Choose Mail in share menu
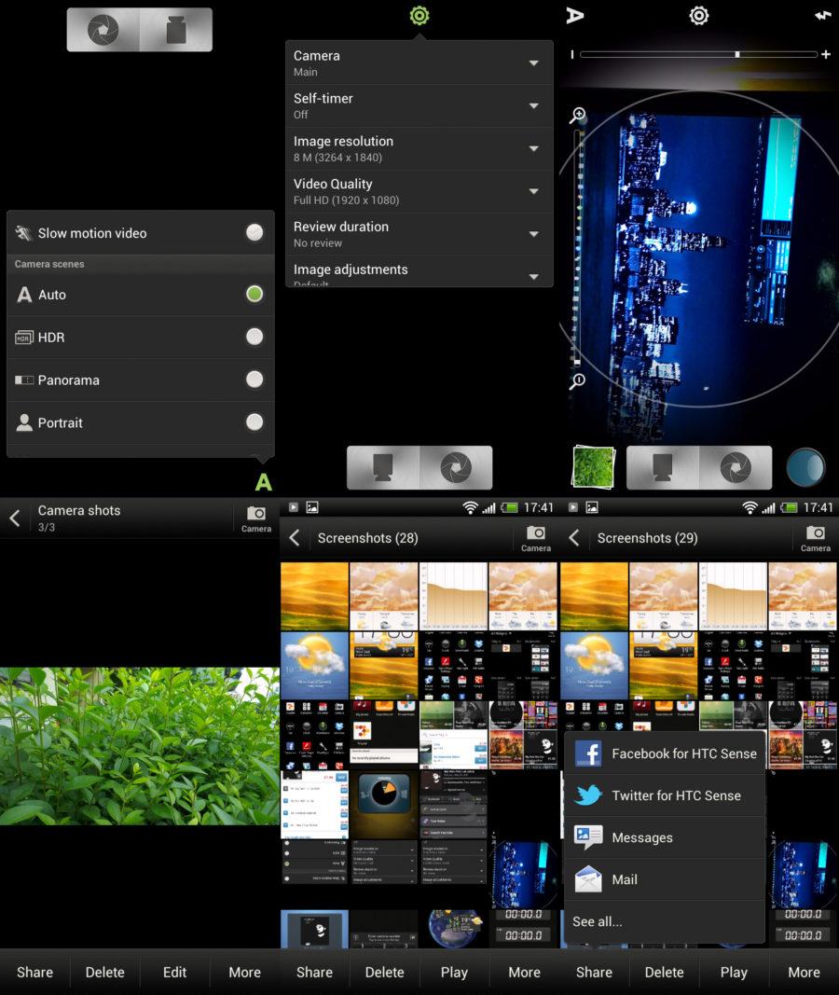The image size is (839, 995). pyautogui.click(x=665, y=878)
